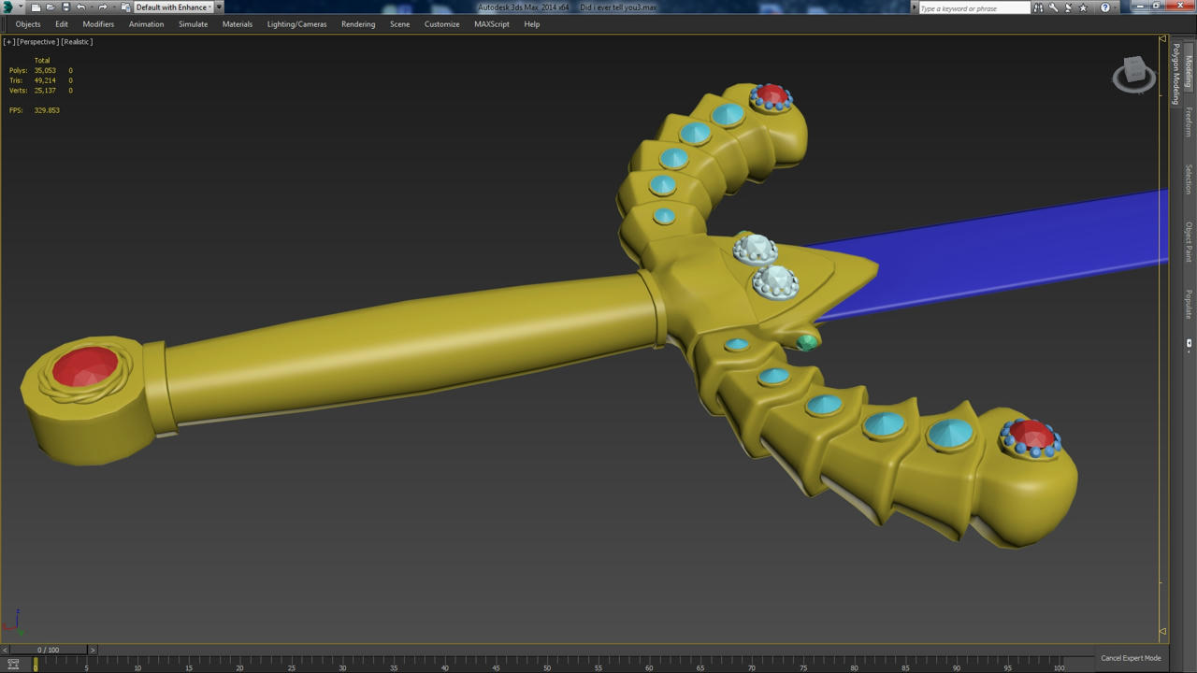Open the Customize menu
Viewport: 1197px width, 673px height.
(442, 24)
